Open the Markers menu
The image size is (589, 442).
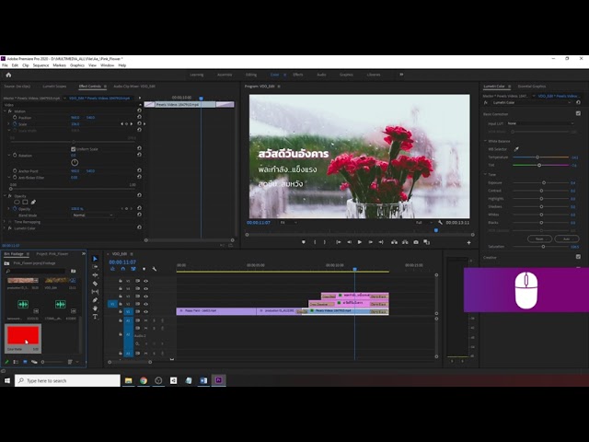click(x=59, y=65)
